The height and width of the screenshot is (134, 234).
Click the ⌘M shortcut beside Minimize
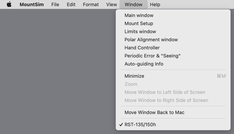coord(221,76)
